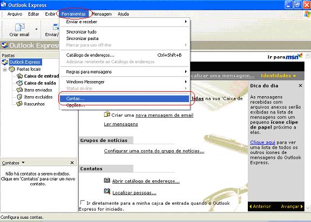Click Abrir catálogo de endereços link
This screenshot has height=222, width=311.
pyautogui.click(x=146, y=181)
